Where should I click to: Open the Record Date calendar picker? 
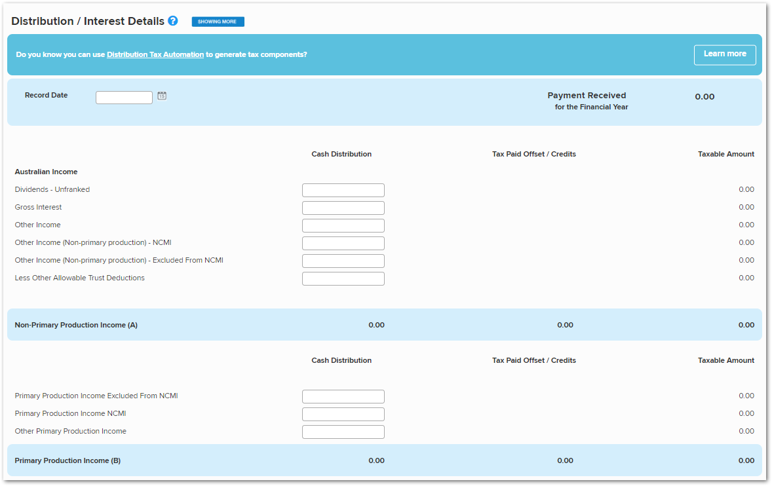[x=161, y=96]
